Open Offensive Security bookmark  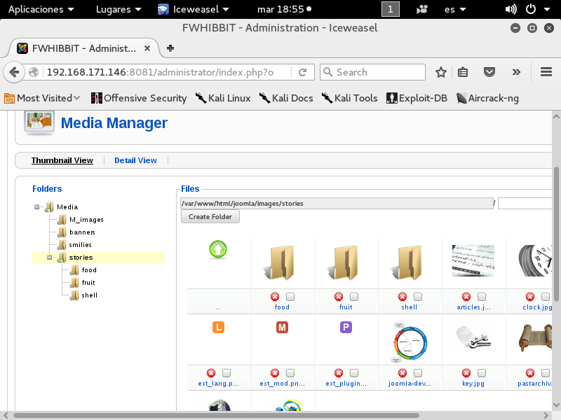click(139, 98)
